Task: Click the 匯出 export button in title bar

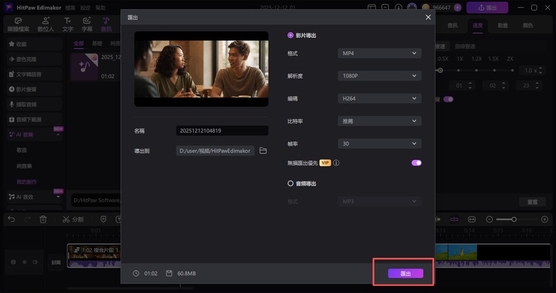Action: coord(487,7)
